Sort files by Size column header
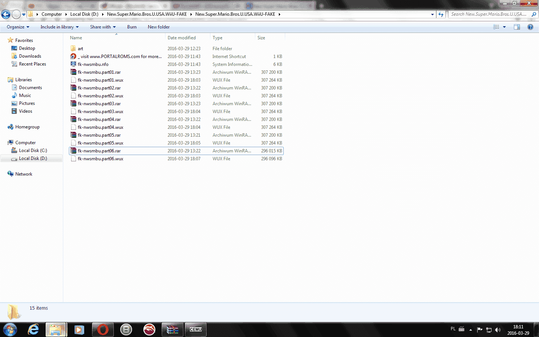The height and width of the screenshot is (337, 539). coord(270,38)
